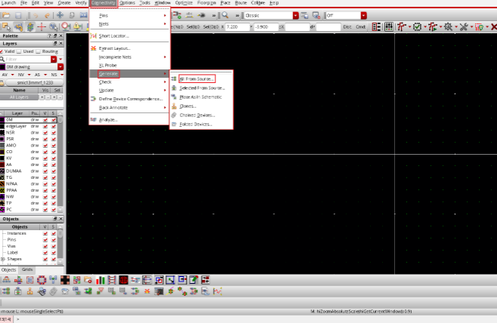Viewport: 497px width, 323px height.
Task: Select All From Source menu entry
Action: (x=196, y=78)
